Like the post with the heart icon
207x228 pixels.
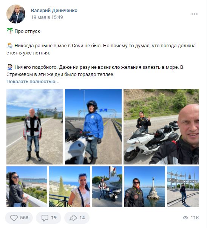point(14,218)
